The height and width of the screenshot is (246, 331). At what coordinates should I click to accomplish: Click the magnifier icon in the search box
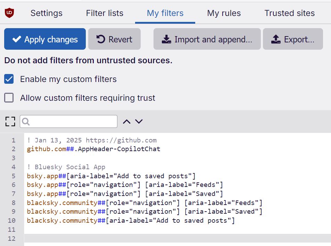[x=26, y=122]
